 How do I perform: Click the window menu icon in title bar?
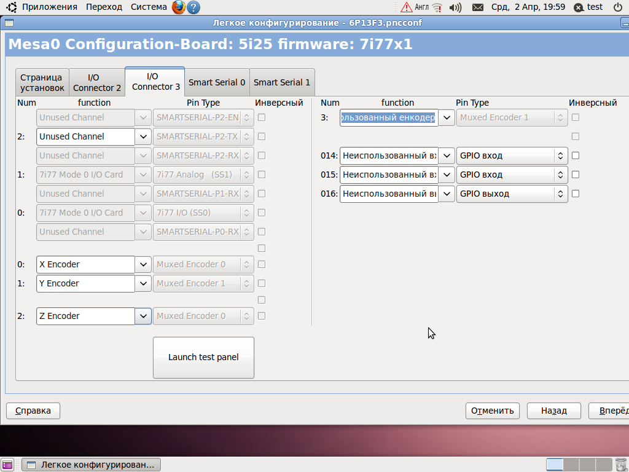9,23
